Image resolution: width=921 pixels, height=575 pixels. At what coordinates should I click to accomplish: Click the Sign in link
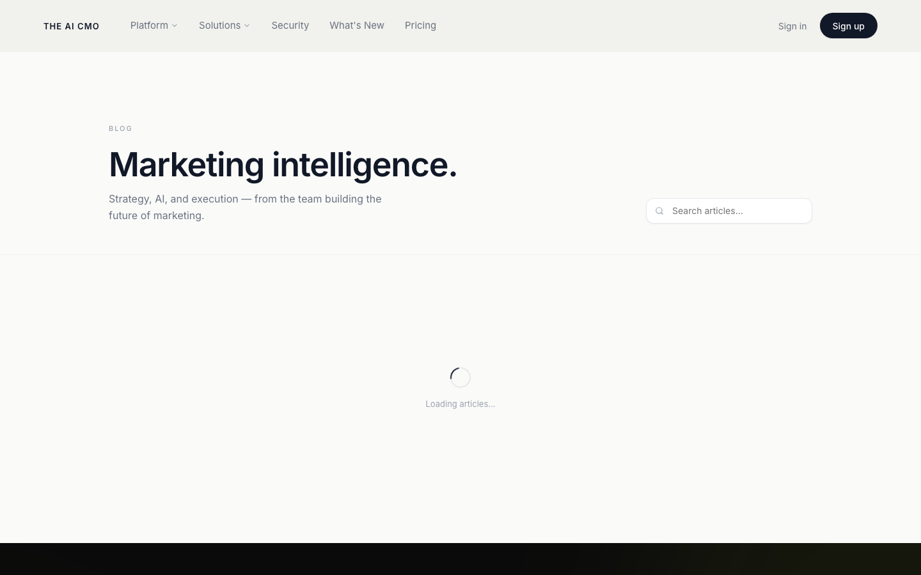click(x=792, y=26)
